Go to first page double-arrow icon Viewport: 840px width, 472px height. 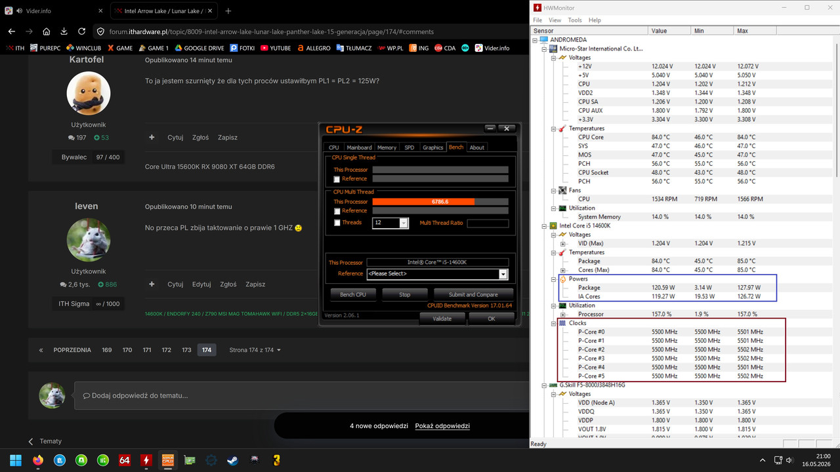pos(41,350)
